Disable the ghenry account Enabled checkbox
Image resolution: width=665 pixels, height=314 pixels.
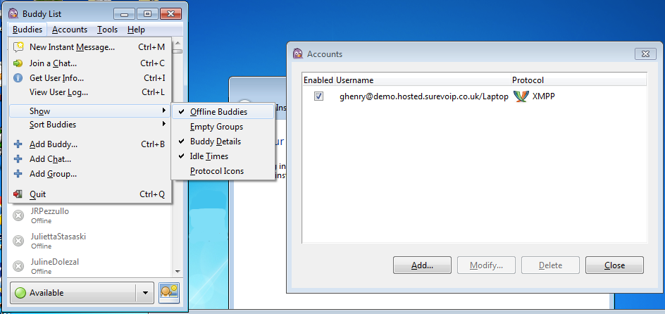point(318,96)
